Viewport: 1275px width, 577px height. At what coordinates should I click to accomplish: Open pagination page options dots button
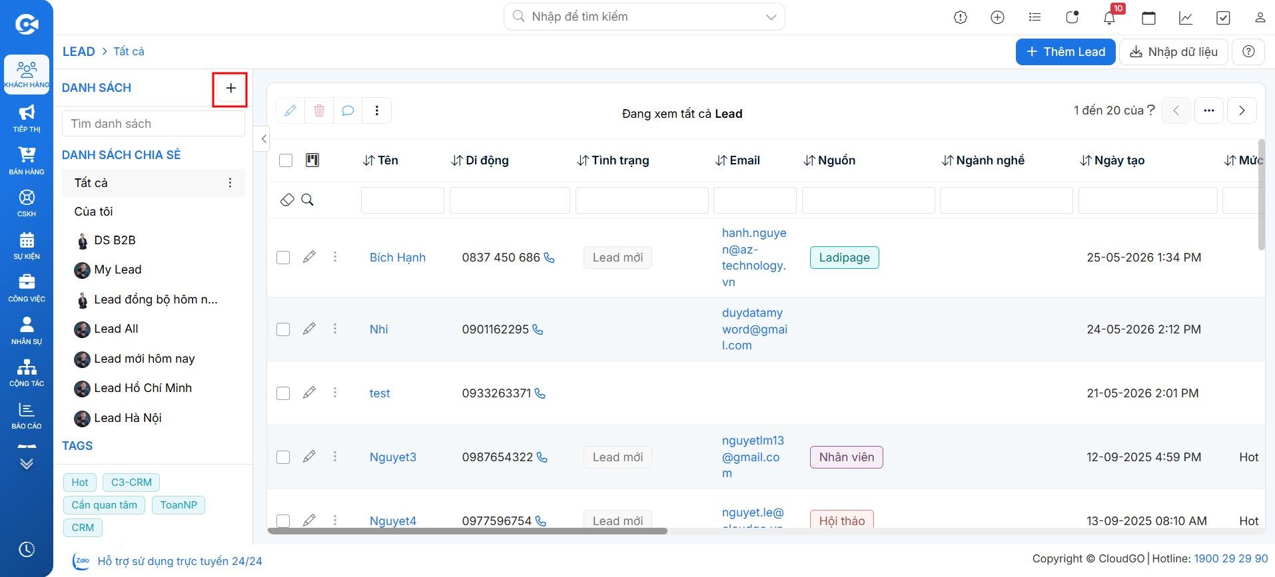tap(1209, 110)
